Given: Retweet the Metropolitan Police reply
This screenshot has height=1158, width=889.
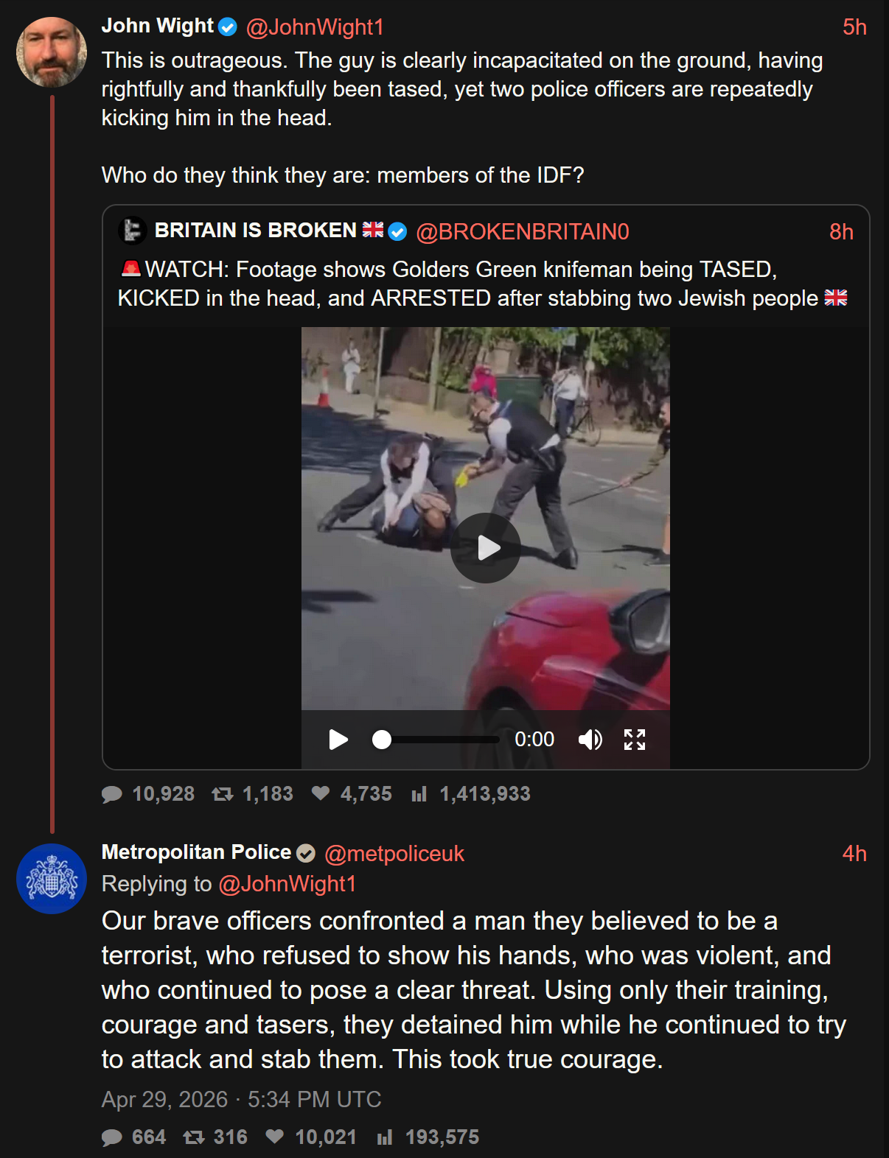Looking at the screenshot, I should pyautogui.click(x=194, y=1137).
